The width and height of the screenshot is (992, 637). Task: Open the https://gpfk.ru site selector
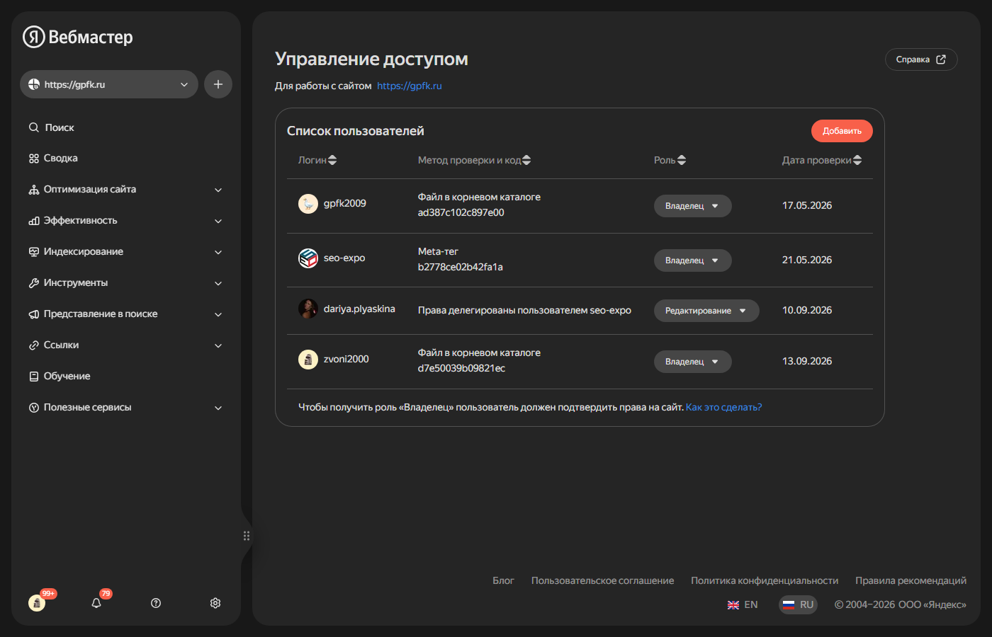coord(109,84)
